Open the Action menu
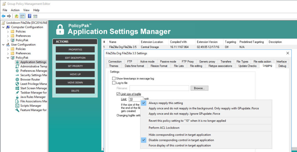 coord(15,10)
